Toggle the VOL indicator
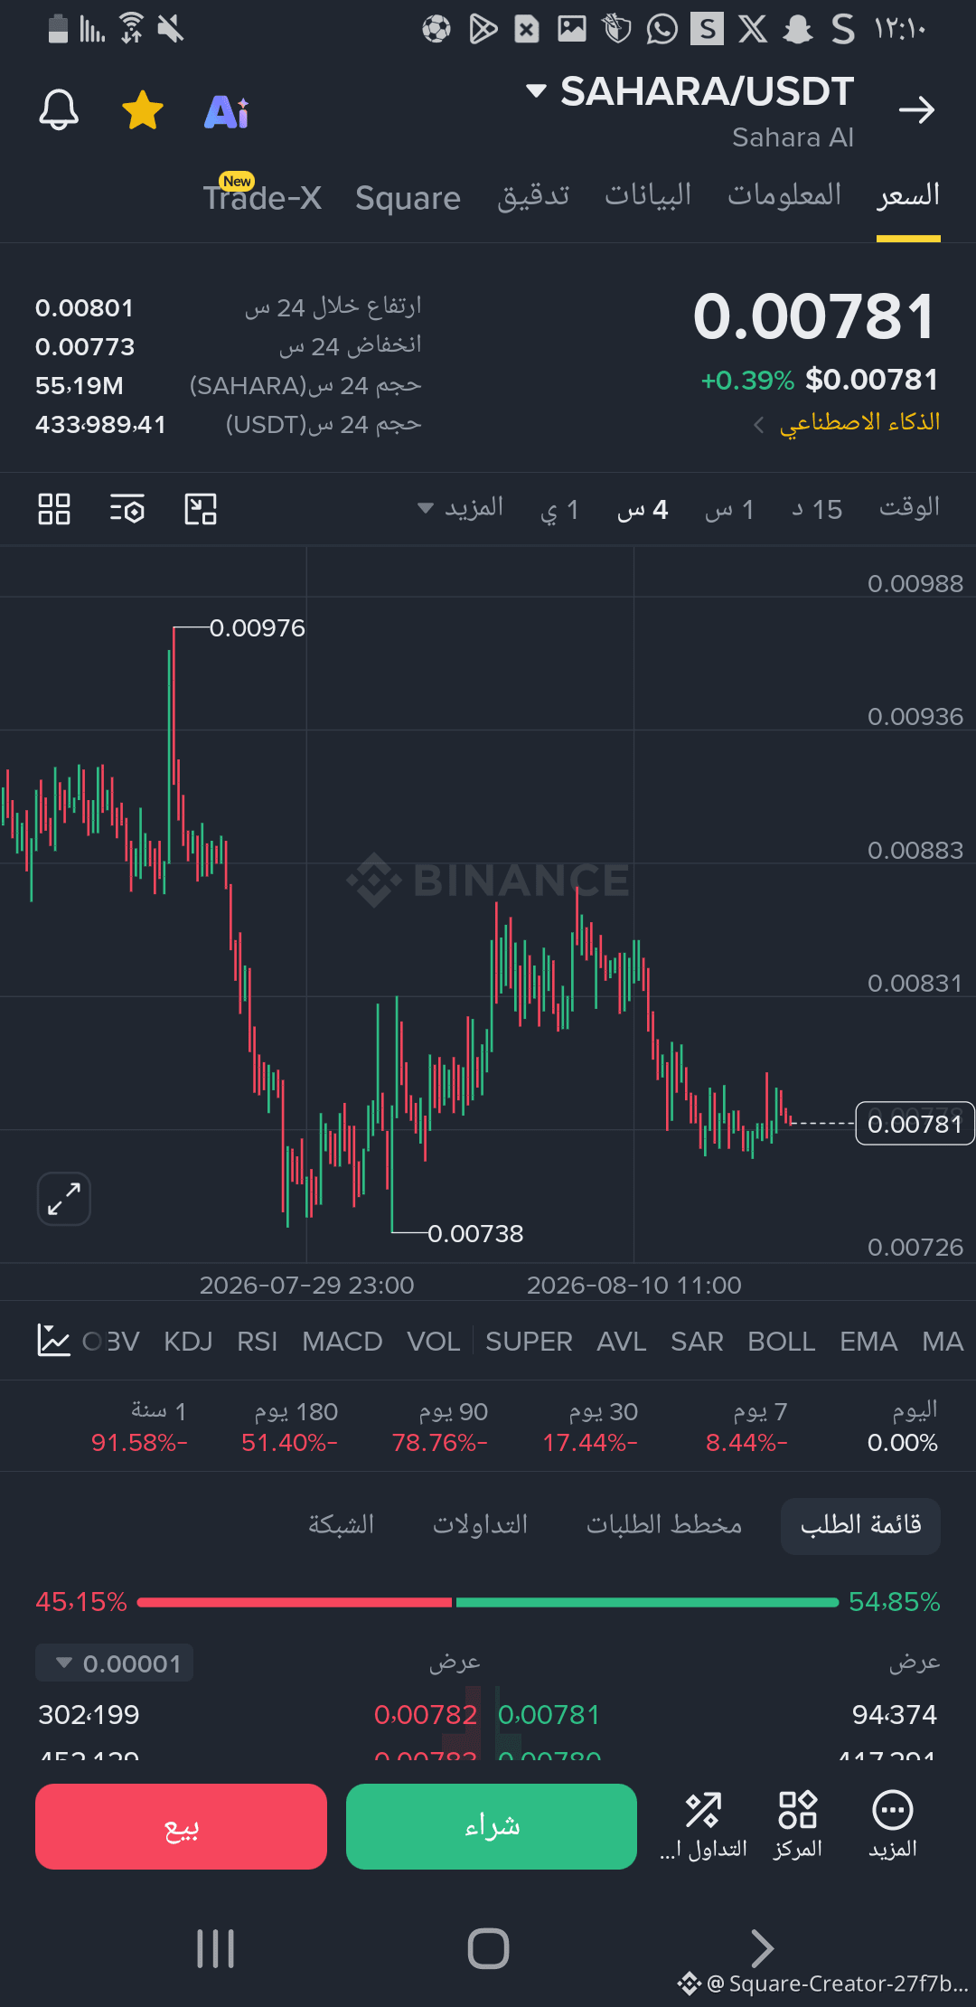 coord(434,1342)
